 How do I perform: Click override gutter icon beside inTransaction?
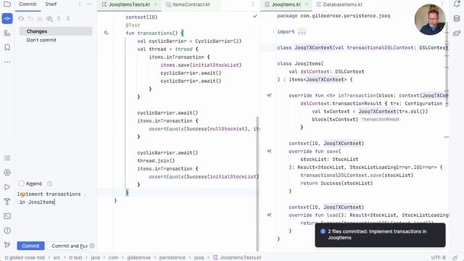coord(269,95)
